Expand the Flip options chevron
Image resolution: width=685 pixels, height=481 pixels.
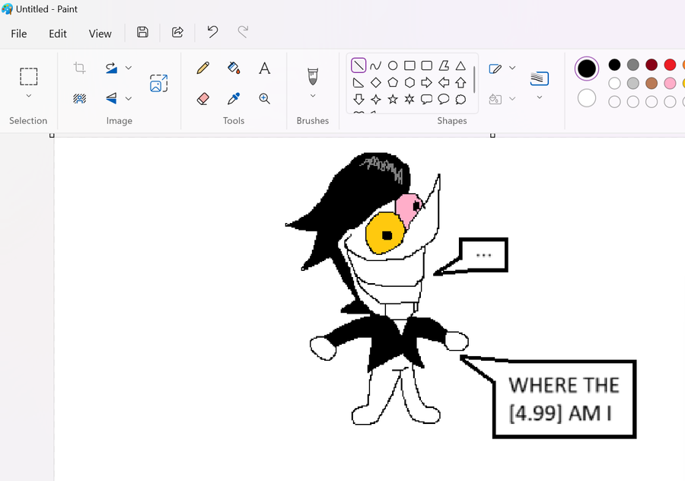tap(129, 99)
